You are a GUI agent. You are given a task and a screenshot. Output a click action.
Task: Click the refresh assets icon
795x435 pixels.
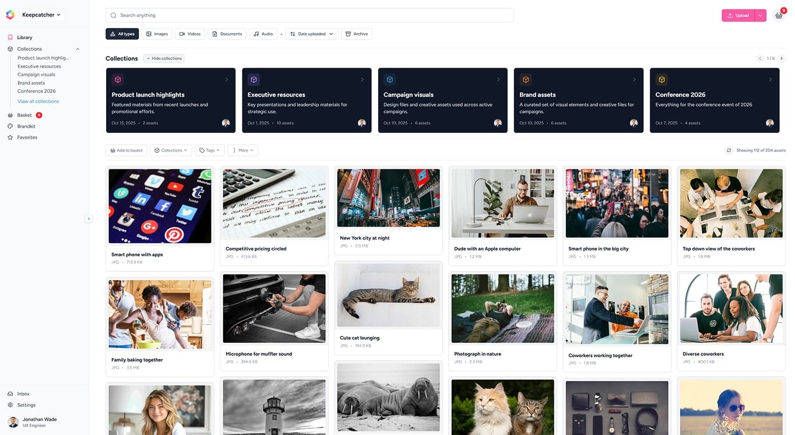pos(729,150)
